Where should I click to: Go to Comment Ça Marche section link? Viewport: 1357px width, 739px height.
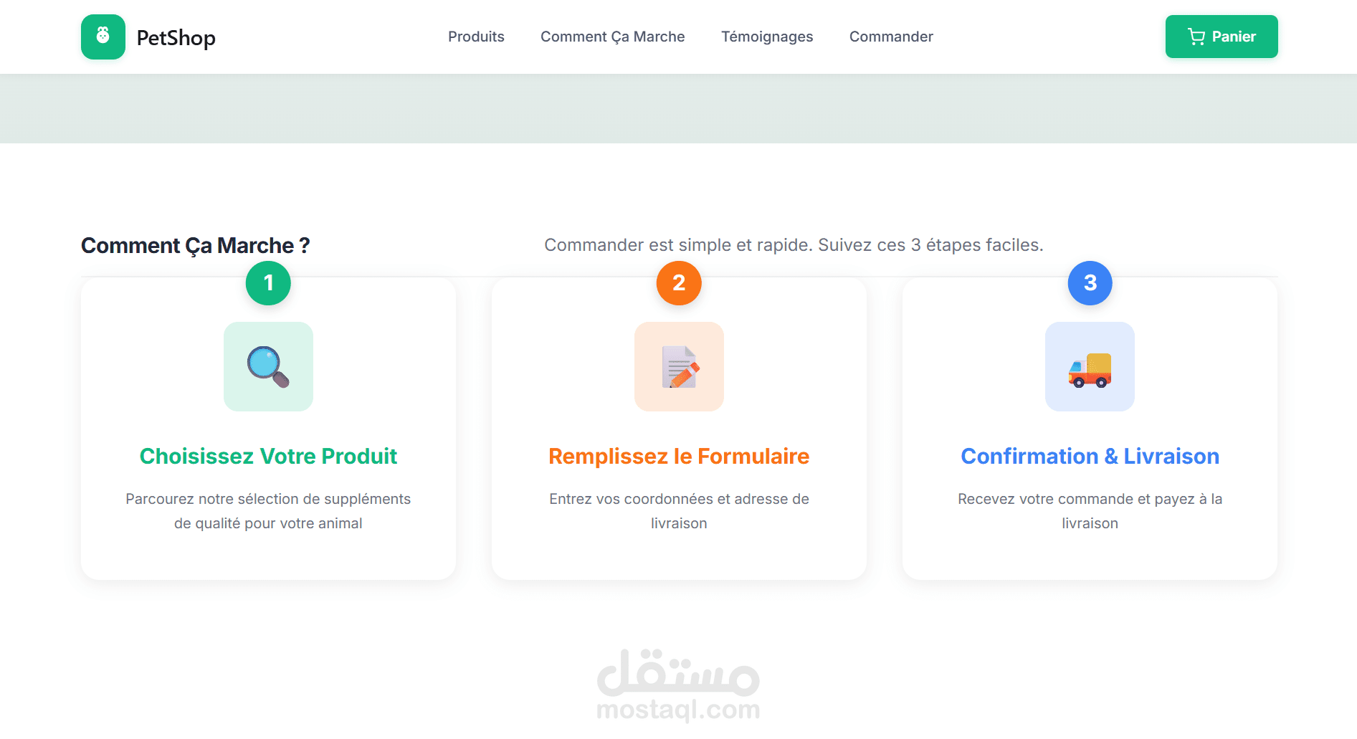(x=612, y=37)
